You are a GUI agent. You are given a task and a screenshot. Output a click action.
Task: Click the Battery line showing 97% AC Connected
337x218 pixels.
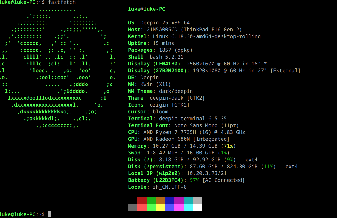pos(186,180)
